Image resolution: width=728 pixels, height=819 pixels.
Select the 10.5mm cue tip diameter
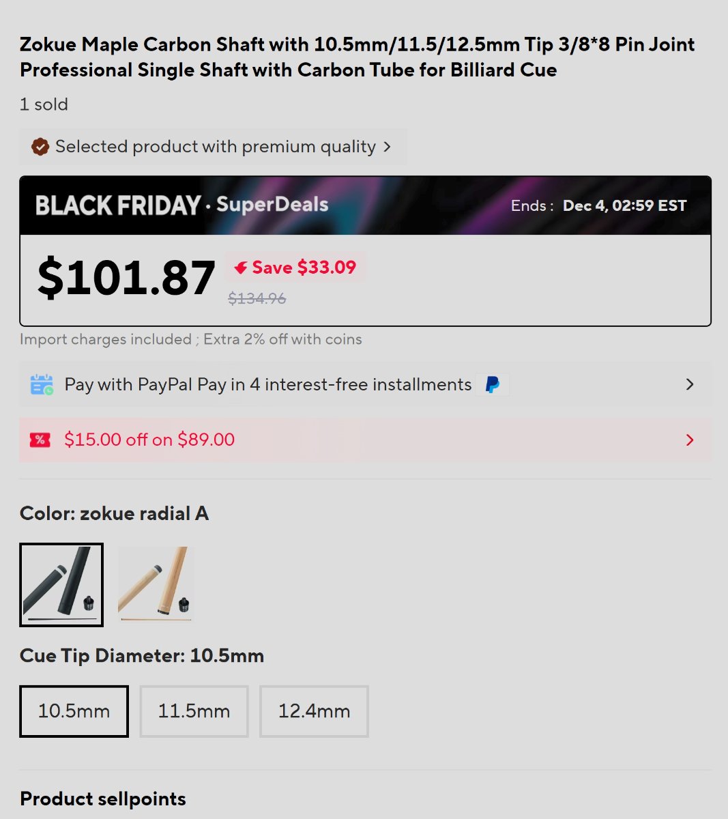coord(74,711)
